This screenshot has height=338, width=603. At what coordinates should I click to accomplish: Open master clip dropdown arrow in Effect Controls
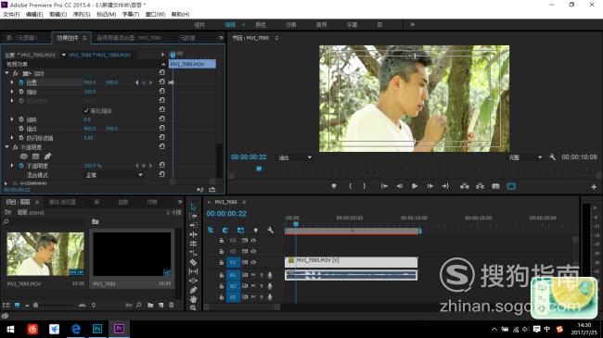click(x=63, y=55)
